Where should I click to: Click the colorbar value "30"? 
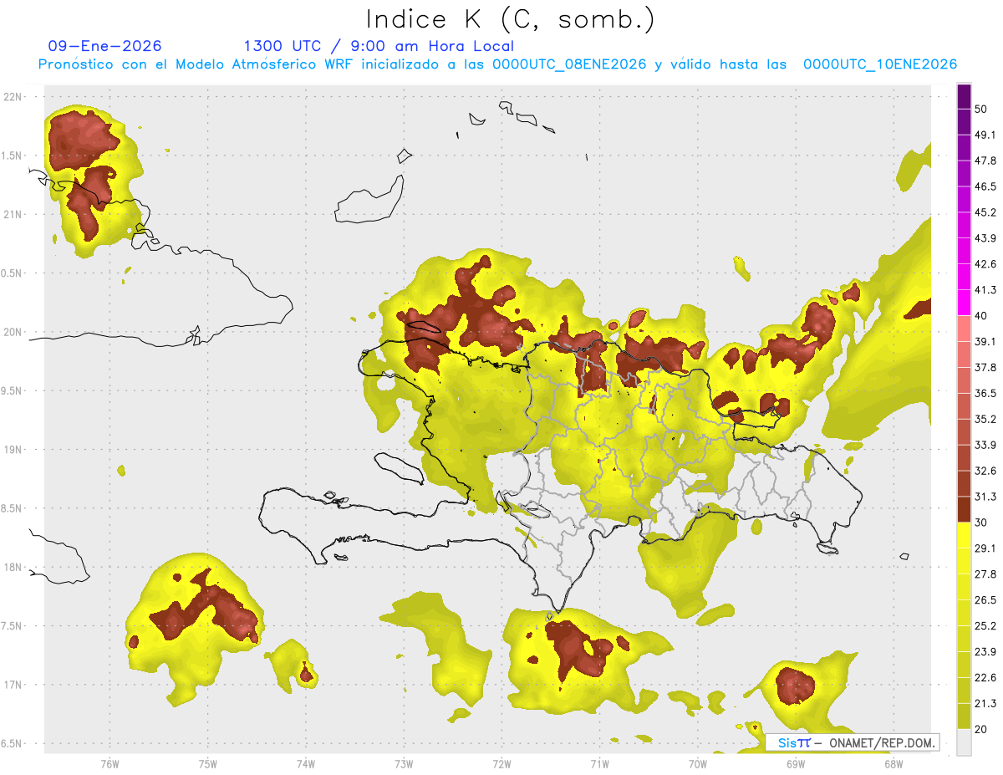click(x=981, y=523)
